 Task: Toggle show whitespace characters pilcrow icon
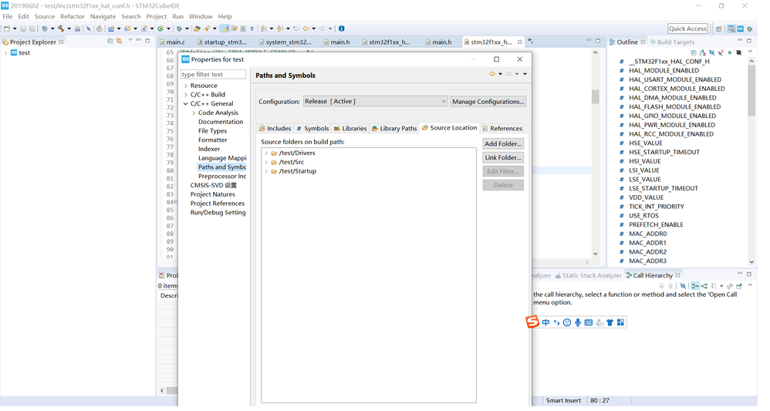pyautogui.click(x=252, y=29)
